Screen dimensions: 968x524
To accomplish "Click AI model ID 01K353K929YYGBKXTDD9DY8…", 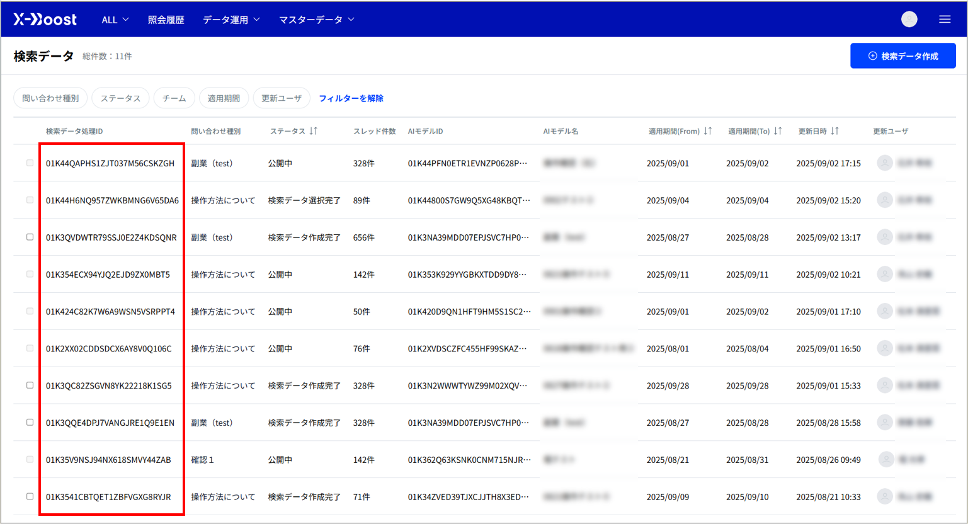I will click(x=467, y=275).
